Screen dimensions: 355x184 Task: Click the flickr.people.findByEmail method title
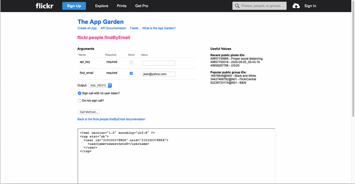103,37
